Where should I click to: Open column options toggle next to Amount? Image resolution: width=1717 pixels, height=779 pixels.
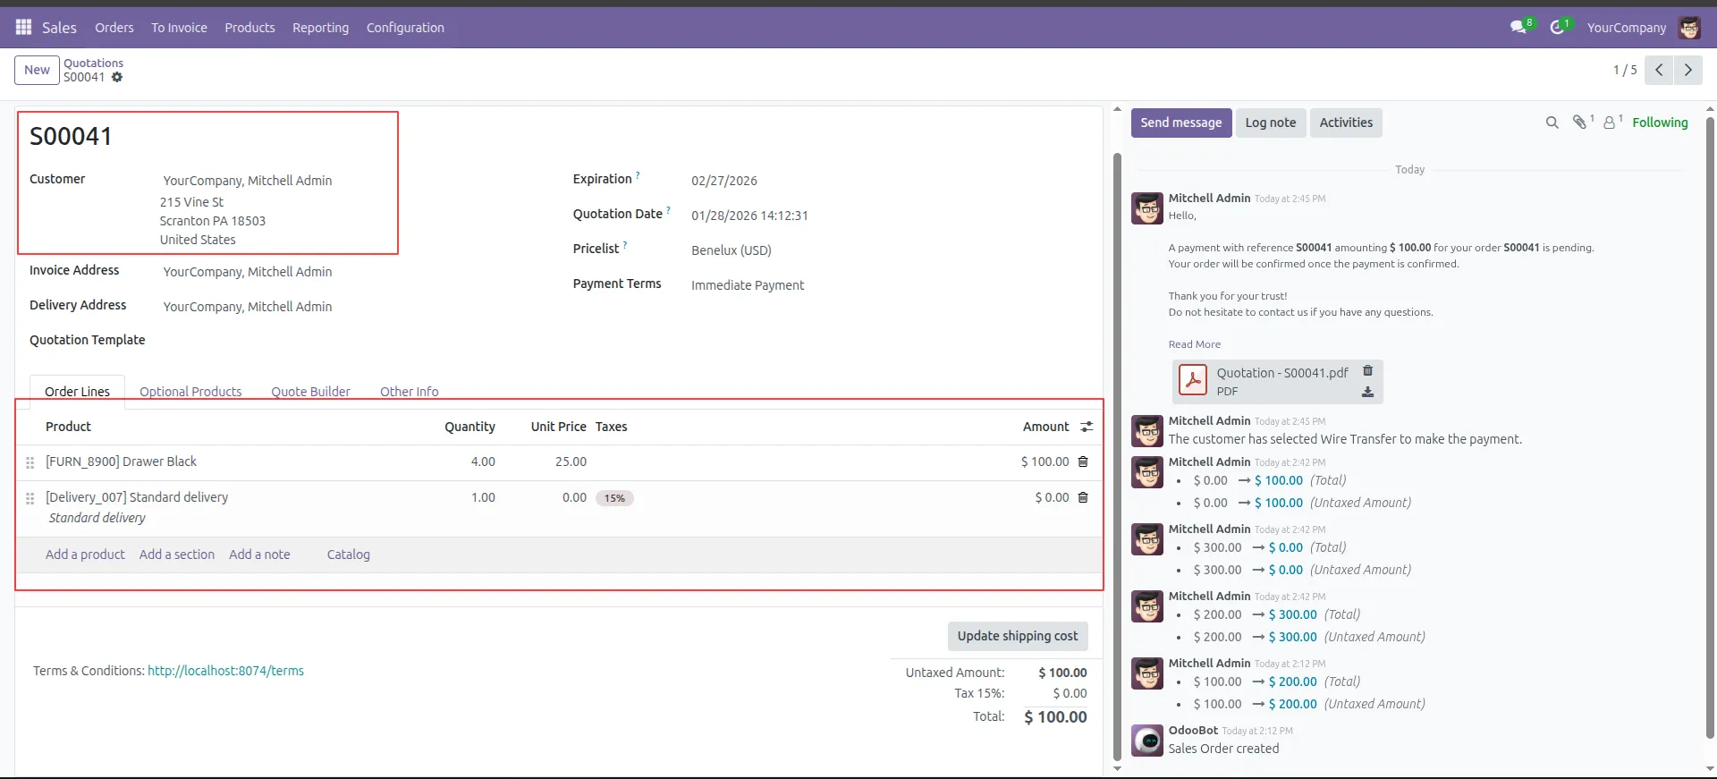click(1087, 428)
